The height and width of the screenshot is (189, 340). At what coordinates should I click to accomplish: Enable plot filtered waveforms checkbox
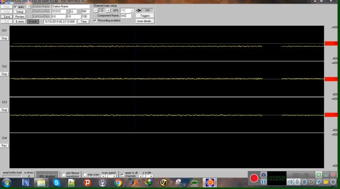click(63, 174)
